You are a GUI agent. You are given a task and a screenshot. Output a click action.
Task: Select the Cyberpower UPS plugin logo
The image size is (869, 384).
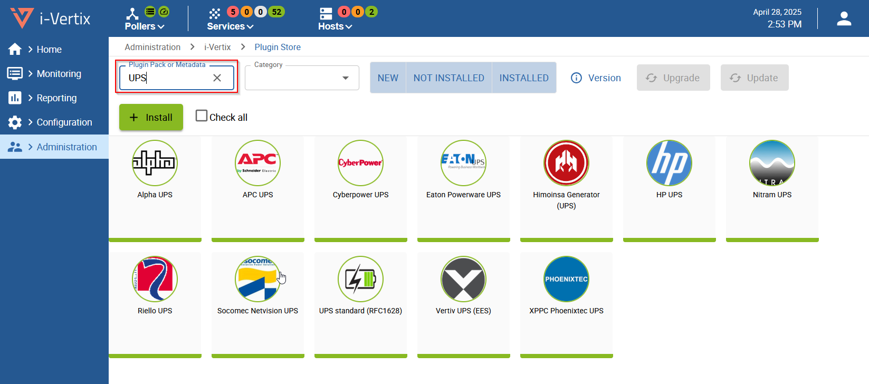click(x=360, y=163)
